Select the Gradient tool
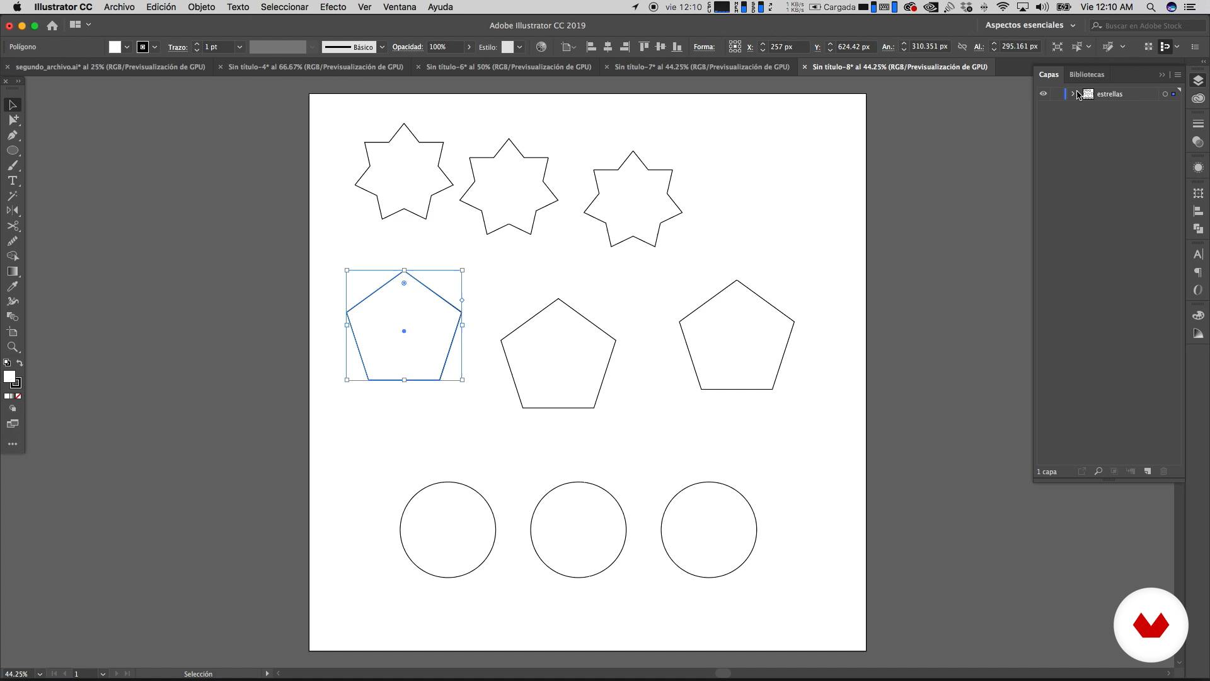Viewport: 1210px width, 681px height. (13, 271)
